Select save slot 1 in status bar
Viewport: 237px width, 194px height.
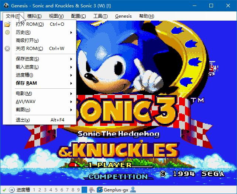tap(34, 190)
